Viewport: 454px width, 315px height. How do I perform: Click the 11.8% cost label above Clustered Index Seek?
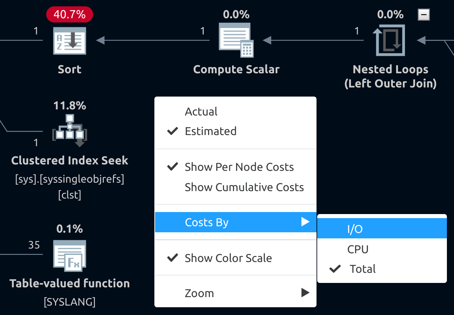(x=70, y=106)
